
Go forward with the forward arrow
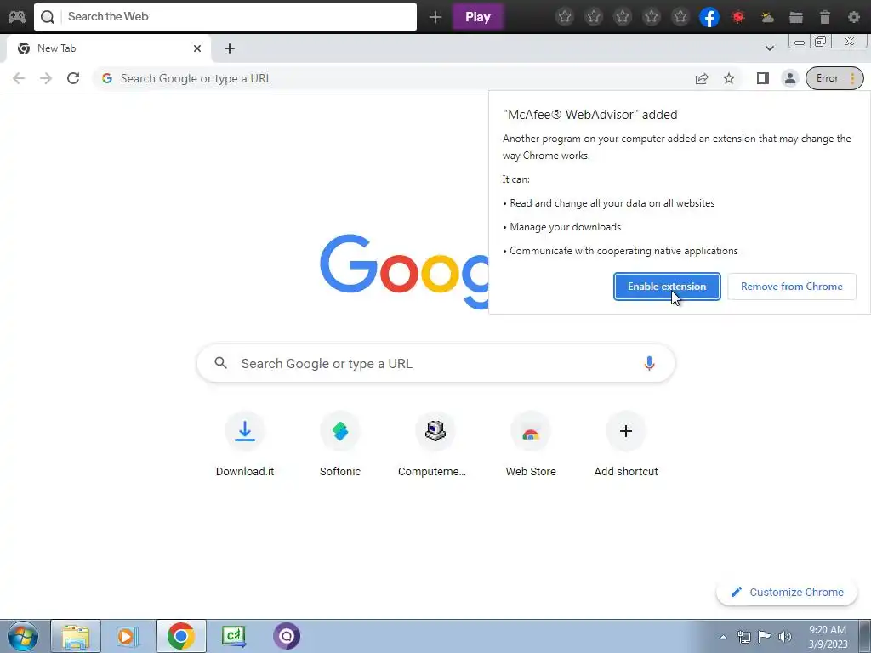coord(46,78)
